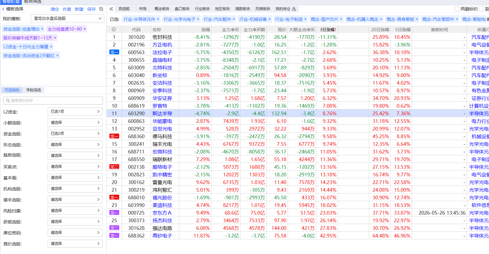Open table column settings hexagon icon

point(114,30)
